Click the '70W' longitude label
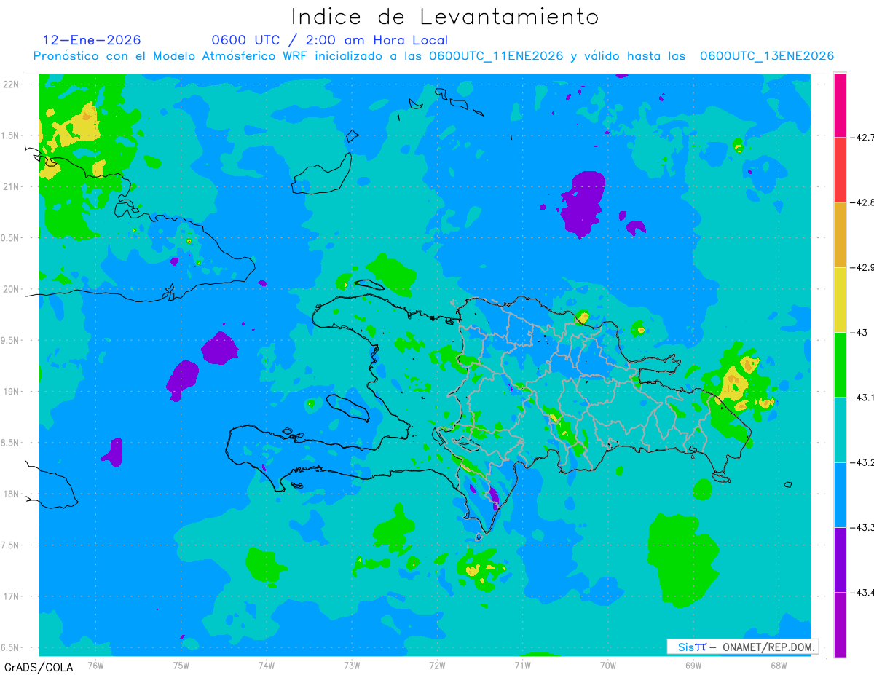874x675 pixels. tap(608, 666)
